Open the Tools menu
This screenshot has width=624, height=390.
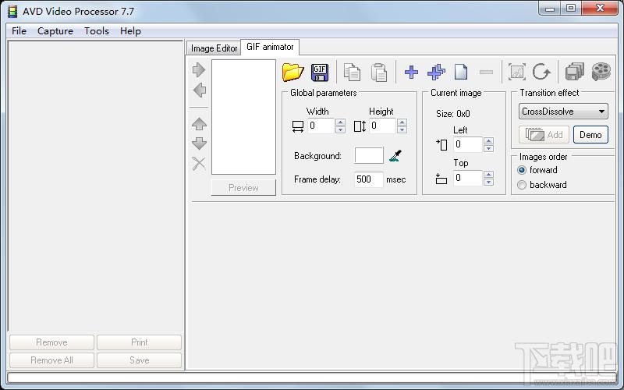(x=97, y=31)
